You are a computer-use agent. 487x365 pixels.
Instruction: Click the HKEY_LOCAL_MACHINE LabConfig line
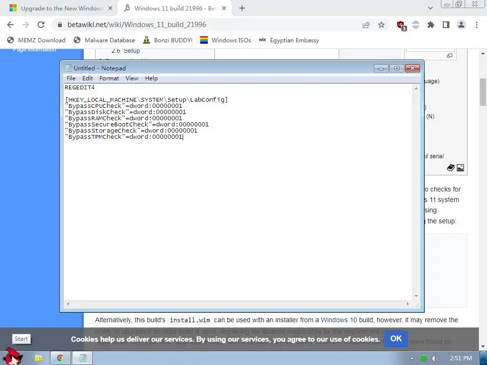(146, 100)
